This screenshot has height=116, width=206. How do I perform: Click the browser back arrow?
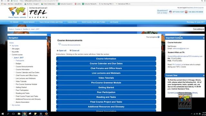2,1
